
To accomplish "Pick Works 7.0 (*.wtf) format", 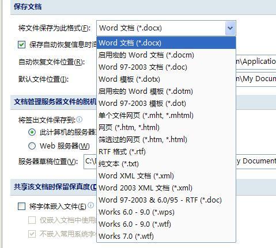I will click(166, 236).
